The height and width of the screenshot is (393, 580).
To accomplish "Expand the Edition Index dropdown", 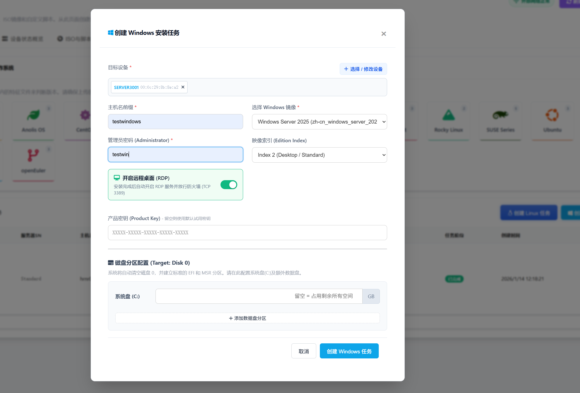I will click(x=319, y=155).
